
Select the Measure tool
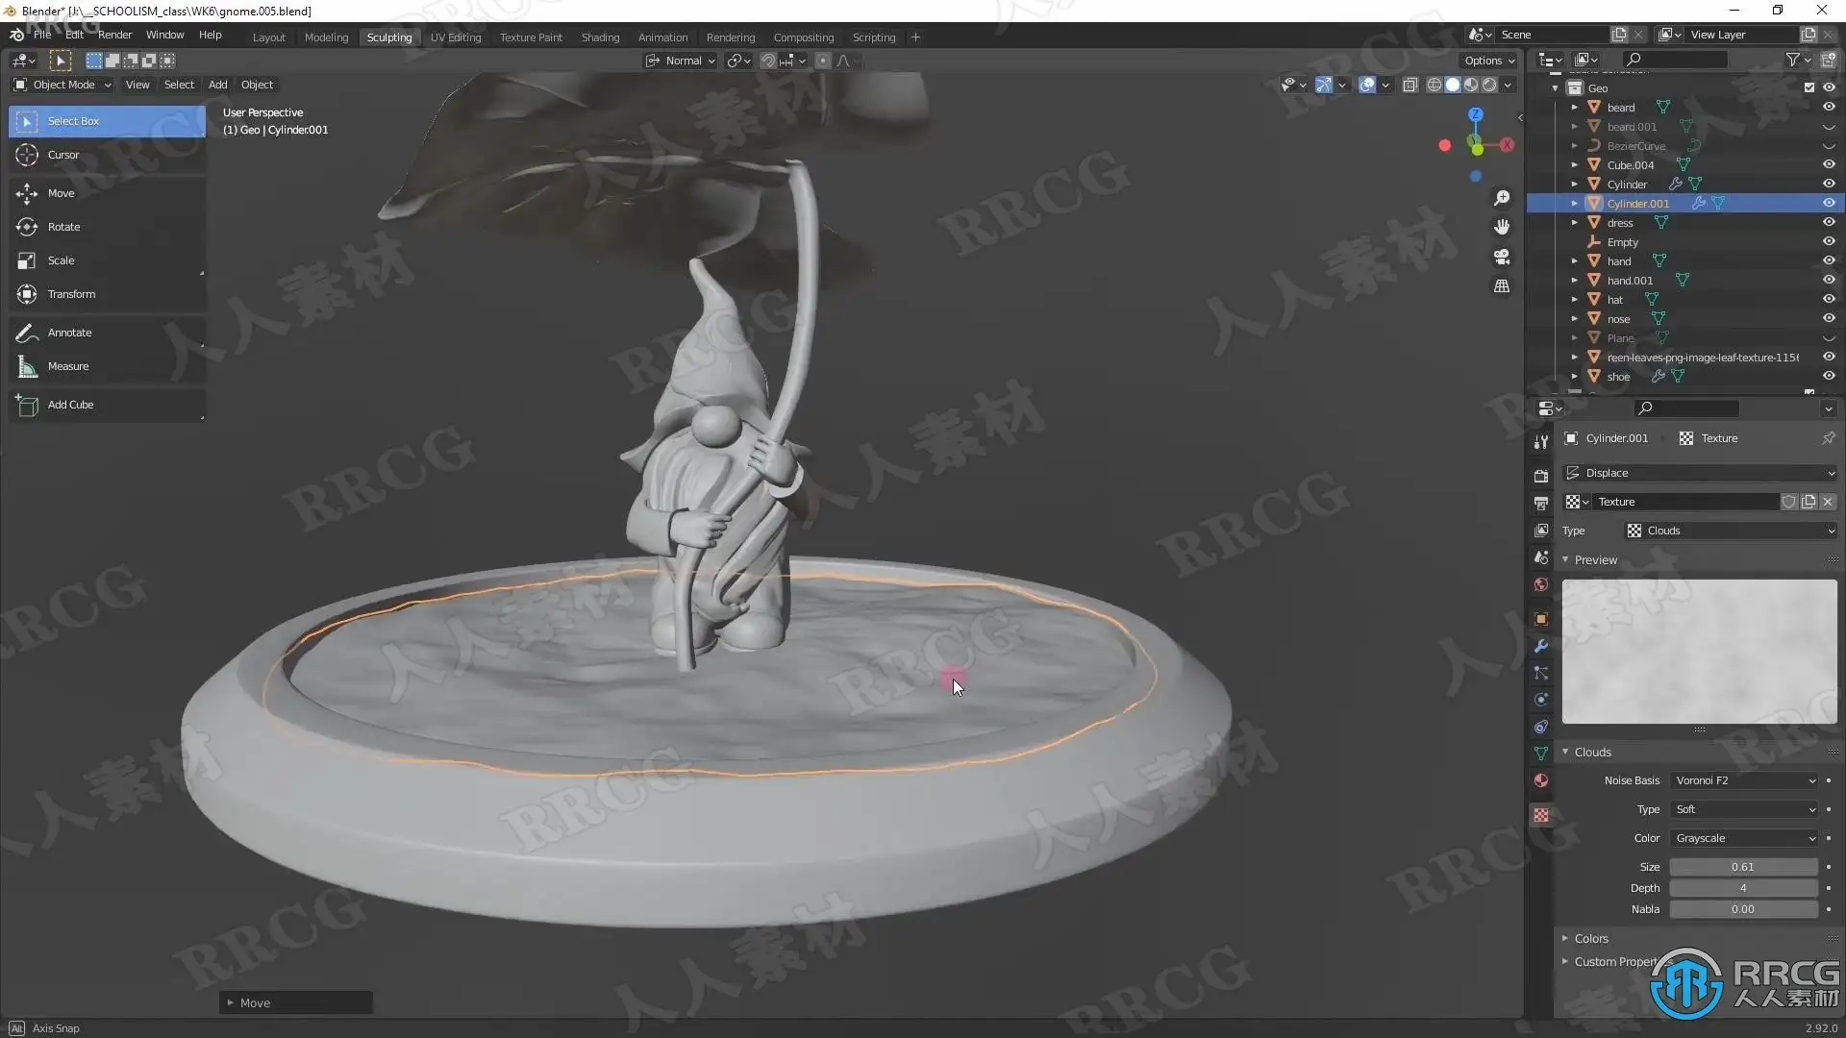[x=67, y=366]
